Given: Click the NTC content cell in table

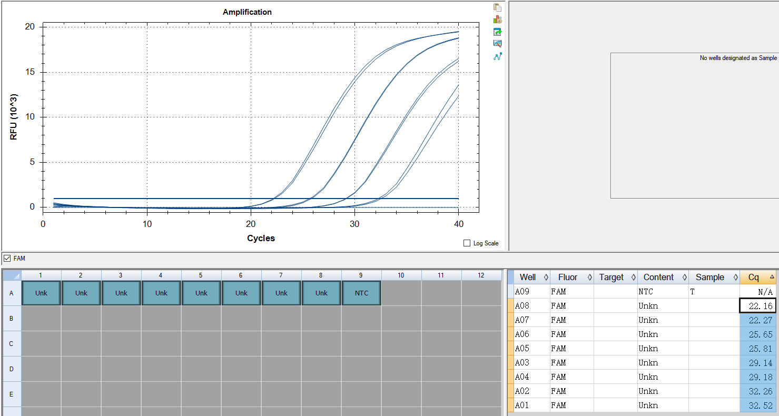Looking at the screenshot, I should (663, 292).
